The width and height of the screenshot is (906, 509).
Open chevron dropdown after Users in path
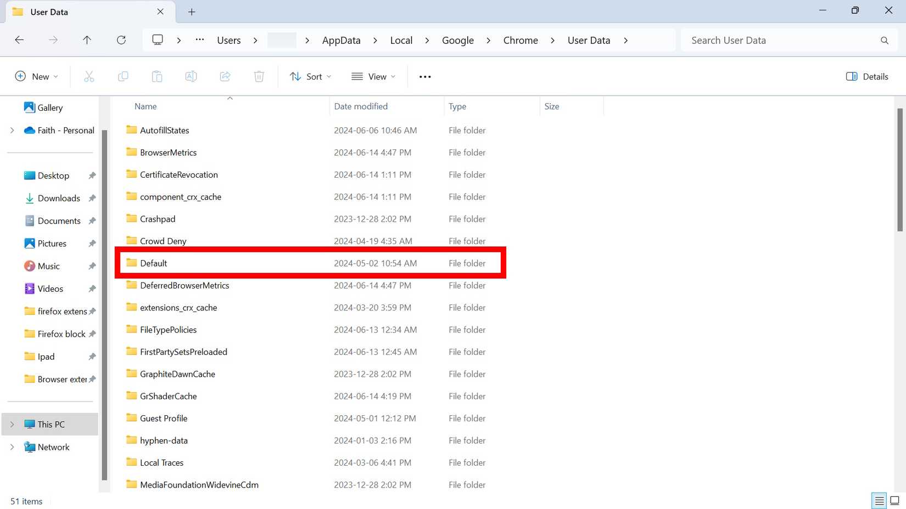click(x=255, y=41)
